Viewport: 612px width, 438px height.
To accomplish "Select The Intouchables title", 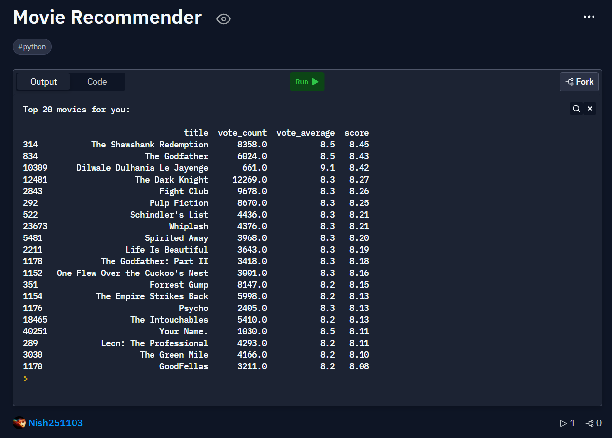I will pos(169,320).
